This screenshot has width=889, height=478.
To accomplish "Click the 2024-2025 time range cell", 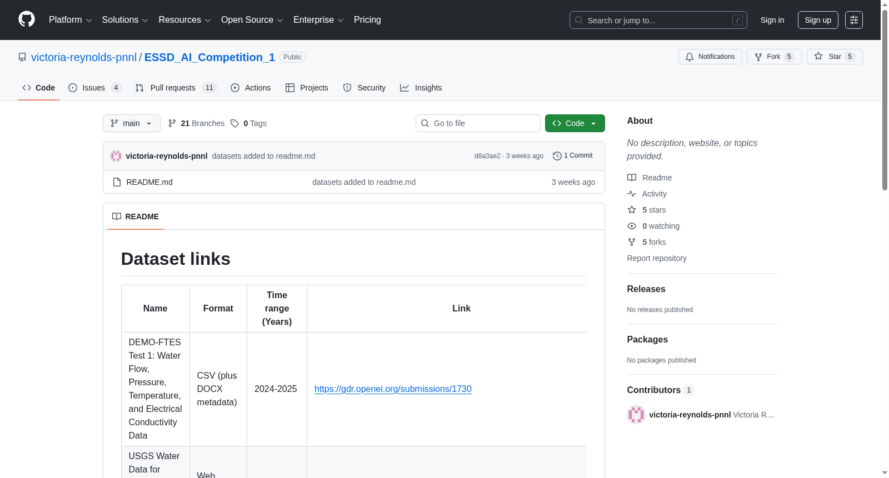I will [x=277, y=389].
